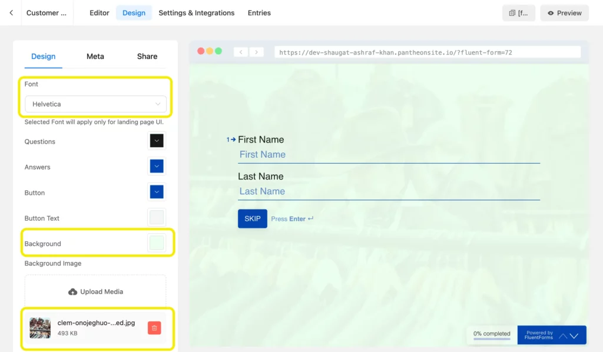Open the Button Text color picker
Image resolution: width=603 pixels, height=352 pixels.
(x=157, y=217)
